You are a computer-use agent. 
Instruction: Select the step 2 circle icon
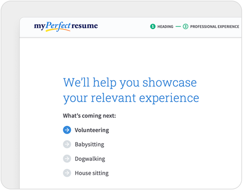(x=185, y=27)
